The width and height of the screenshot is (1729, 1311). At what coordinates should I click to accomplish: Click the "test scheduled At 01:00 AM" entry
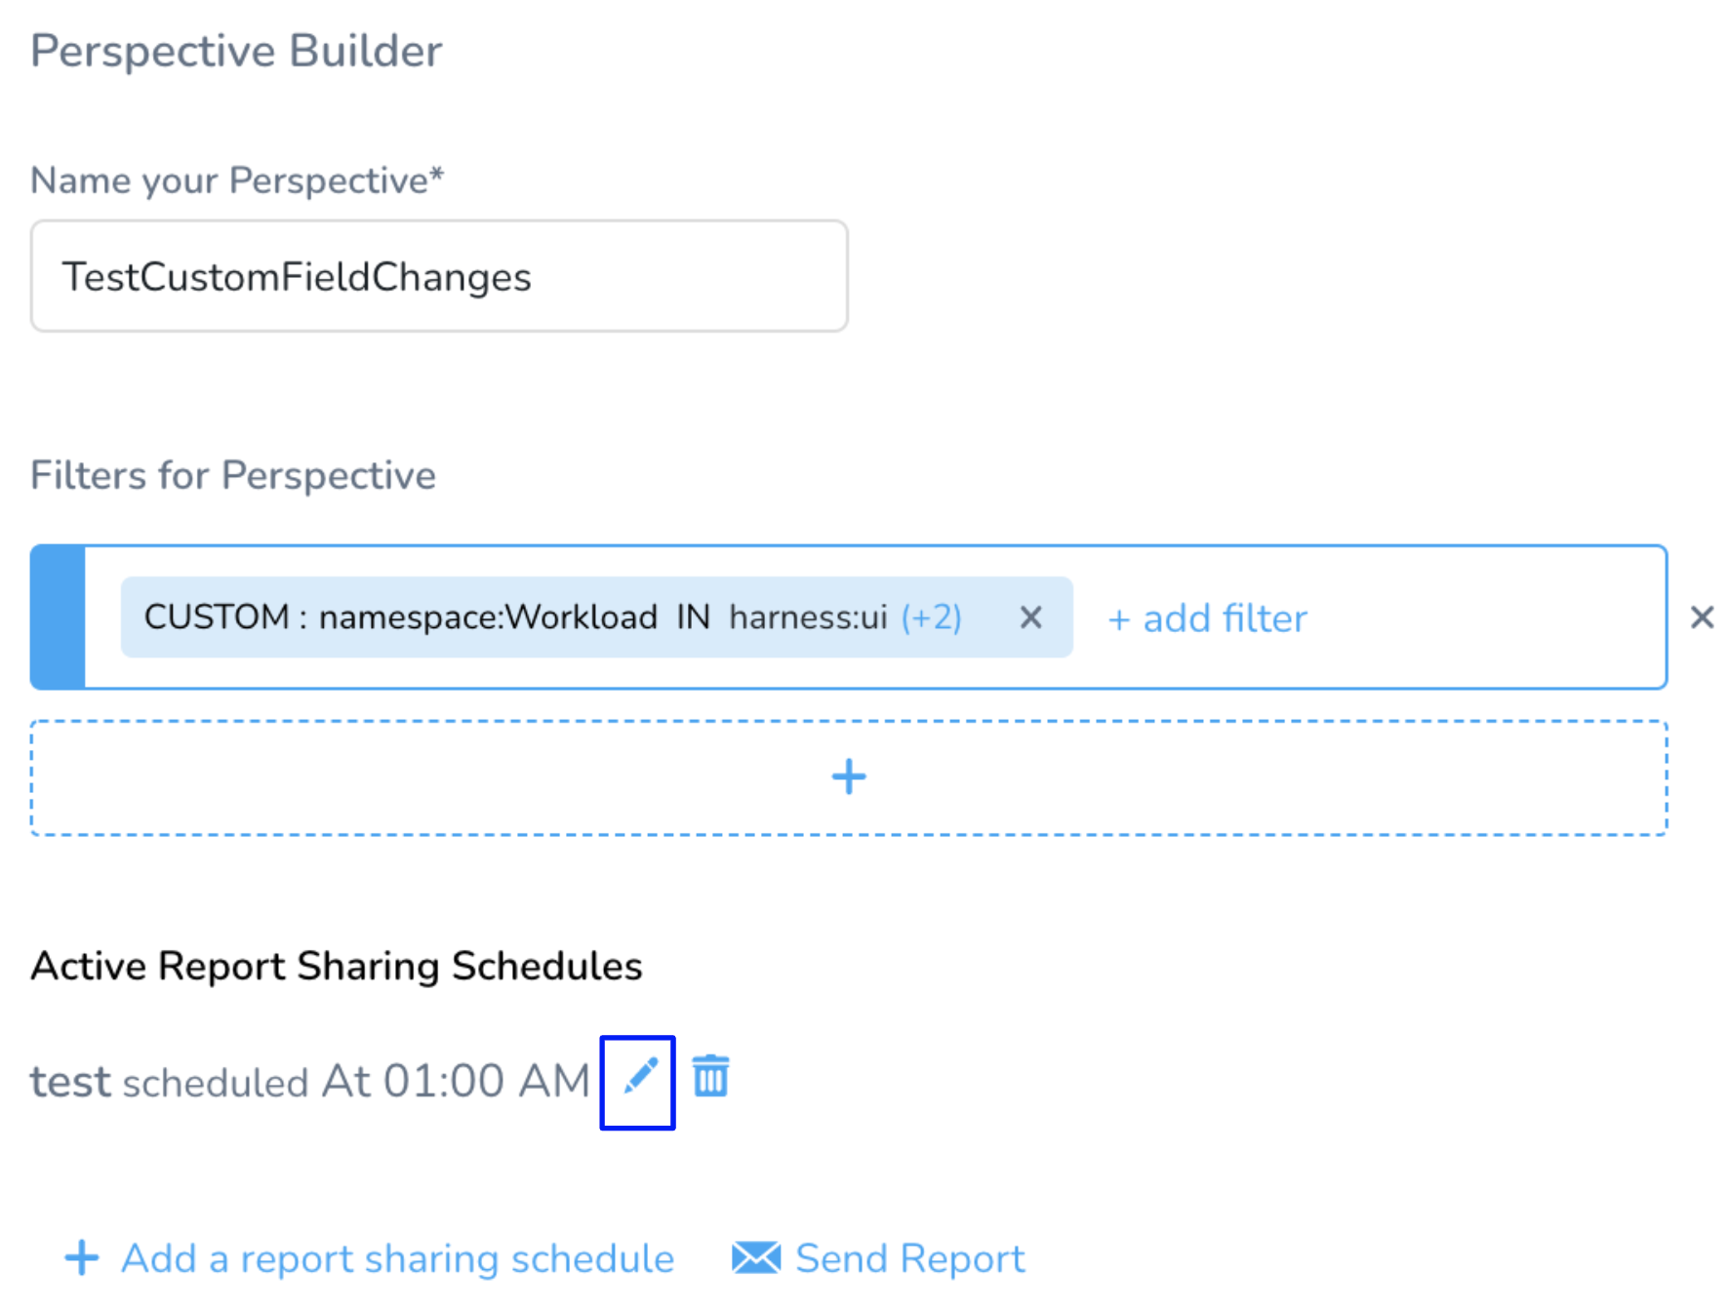309,1081
